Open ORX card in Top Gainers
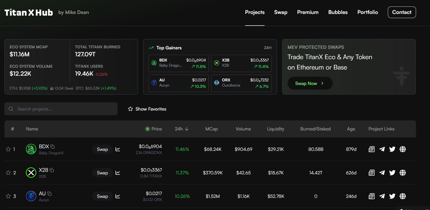Viewport: 430px width, 210px height. click(x=241, y=83)
